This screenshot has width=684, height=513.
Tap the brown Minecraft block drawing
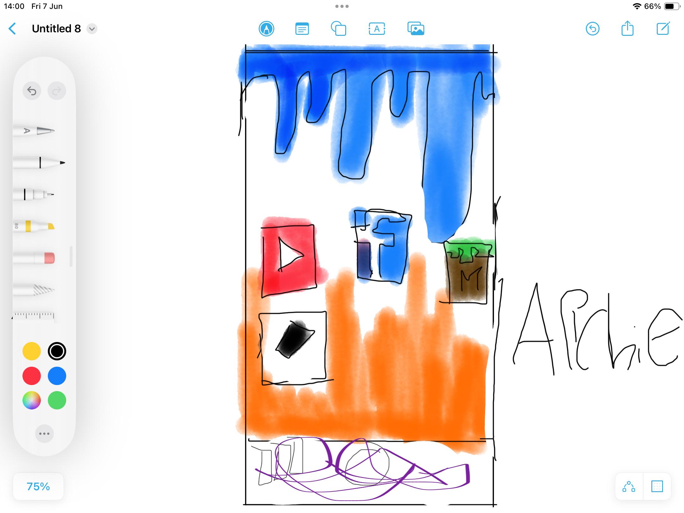coord(469,272)
